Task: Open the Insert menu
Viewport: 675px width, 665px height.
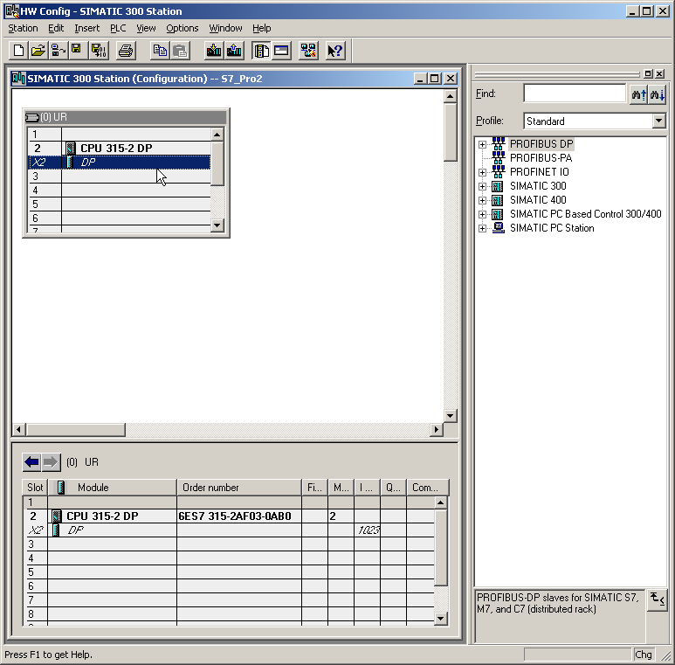Action: pyautogui.click(x=87, y=29)
